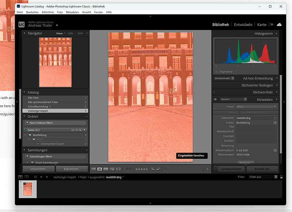The height and width of the screenshot is (212, 292).
Task: Collapse the Ordner panel triangle
Action: (x=24, y=116)
